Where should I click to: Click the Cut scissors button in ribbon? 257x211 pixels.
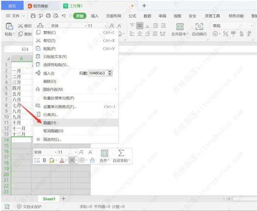point(25,26)
